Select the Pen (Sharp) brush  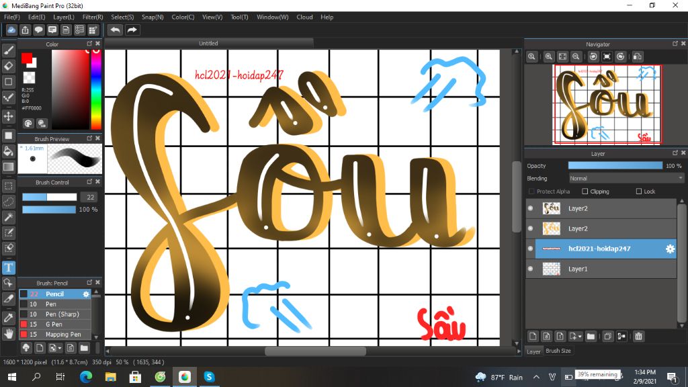(55, 314)
